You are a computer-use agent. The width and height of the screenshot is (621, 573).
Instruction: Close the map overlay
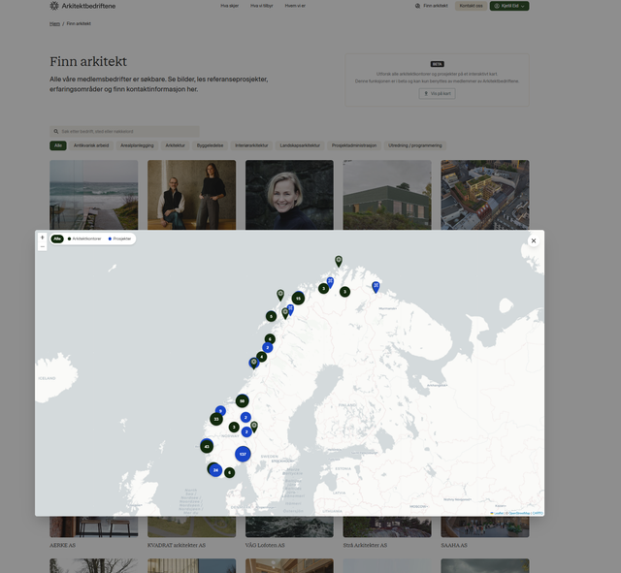click(534, 240)
